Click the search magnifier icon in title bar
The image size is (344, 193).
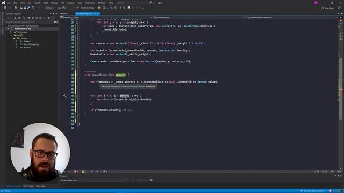[151, 3]
